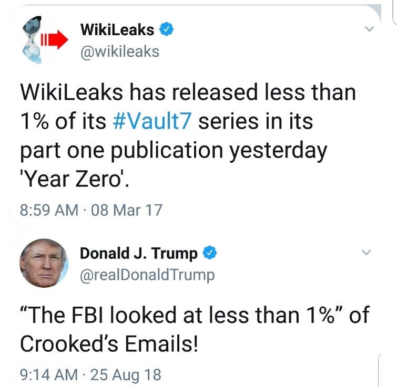Open the WikiLeaks display name
This screenshot has width=397, height=387.
point(117,30)
